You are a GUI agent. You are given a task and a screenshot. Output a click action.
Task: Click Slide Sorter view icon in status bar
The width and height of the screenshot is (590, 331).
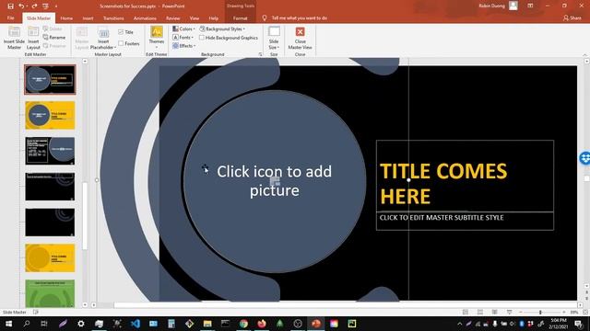click(480, 313)
